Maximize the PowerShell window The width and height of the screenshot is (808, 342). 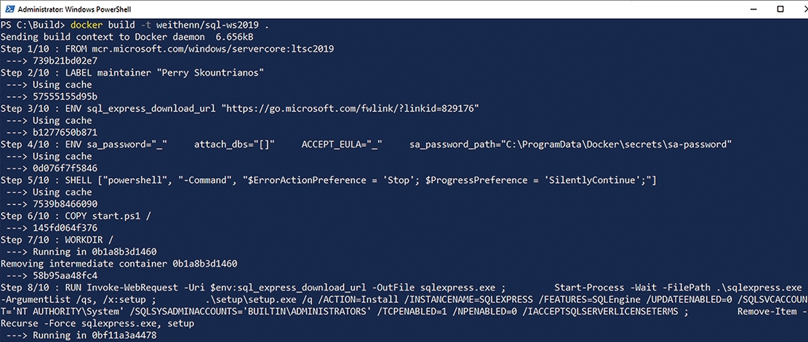click(x=780, y=9)
